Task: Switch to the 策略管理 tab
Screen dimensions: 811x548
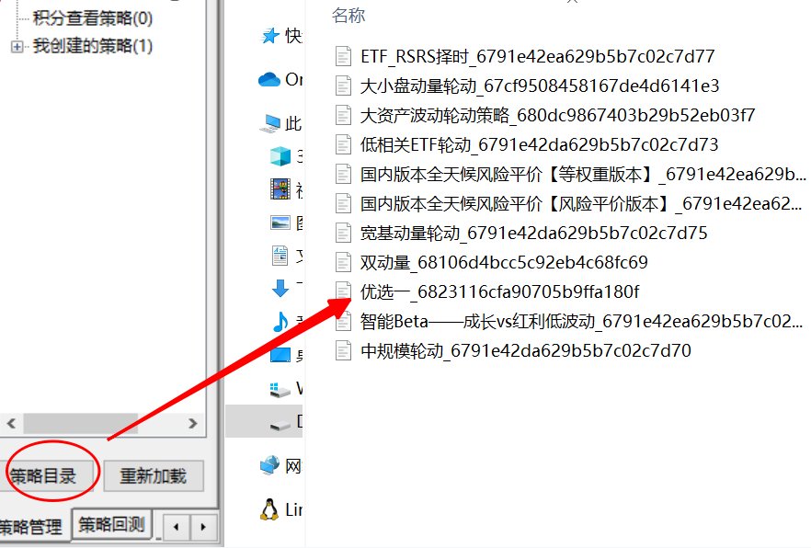Action: coord(31,527)
